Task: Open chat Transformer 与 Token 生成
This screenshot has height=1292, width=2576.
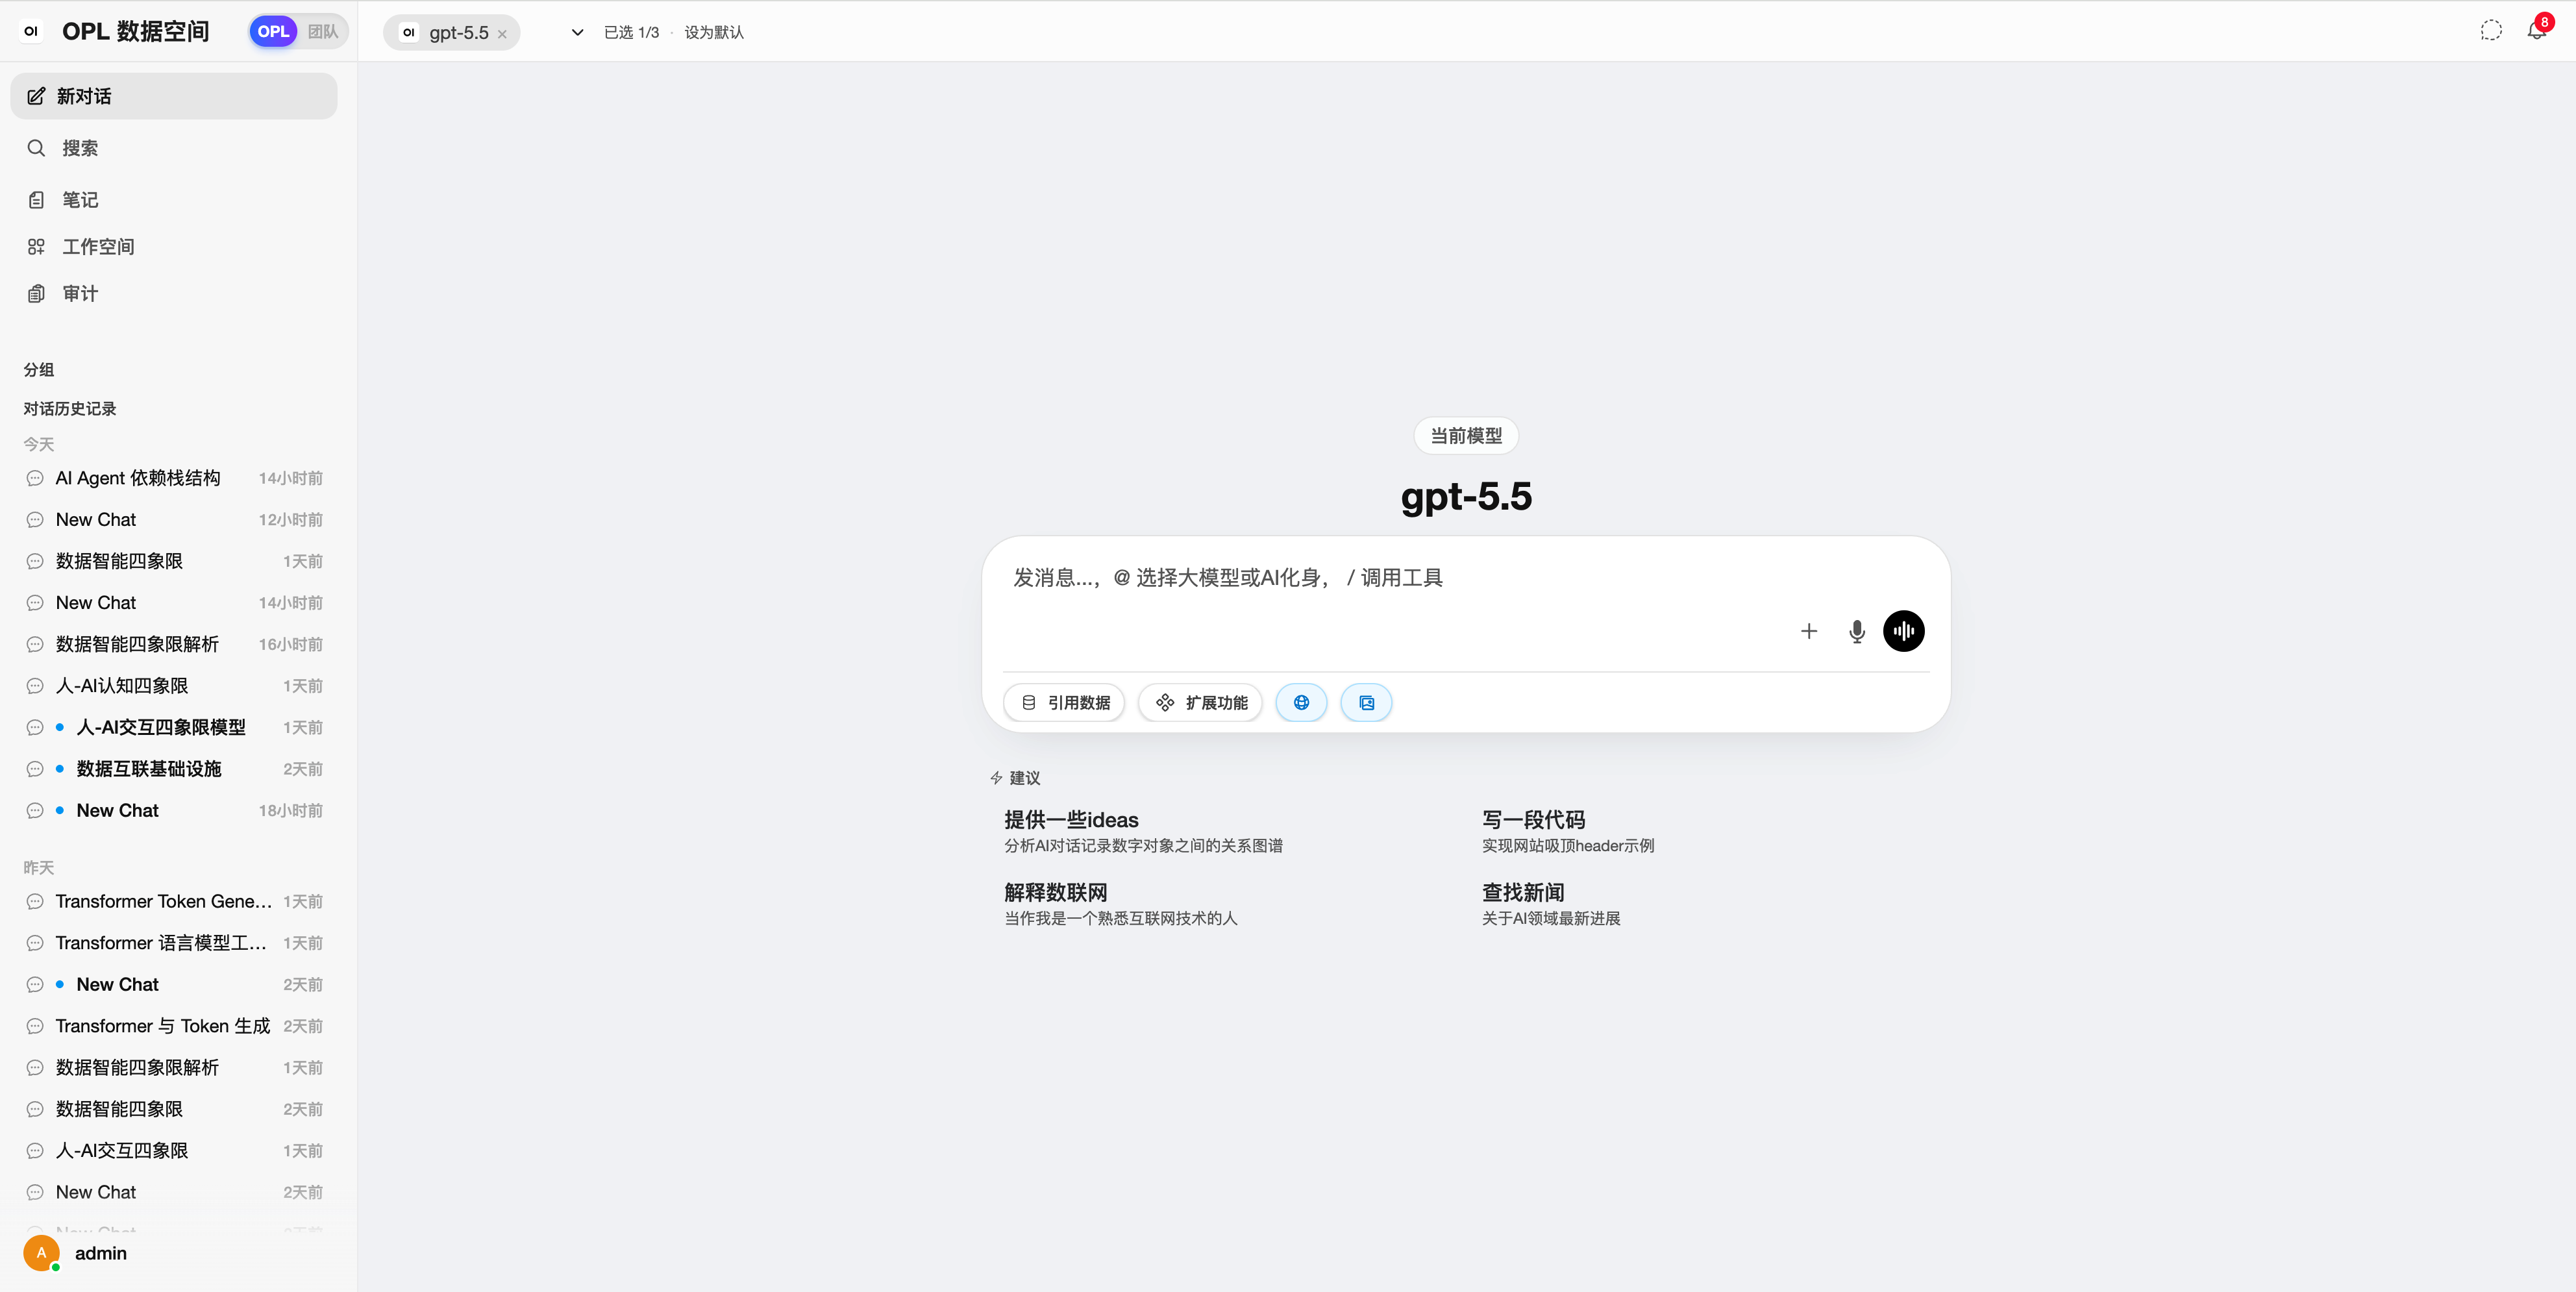Action: (x=174, y=1027)
